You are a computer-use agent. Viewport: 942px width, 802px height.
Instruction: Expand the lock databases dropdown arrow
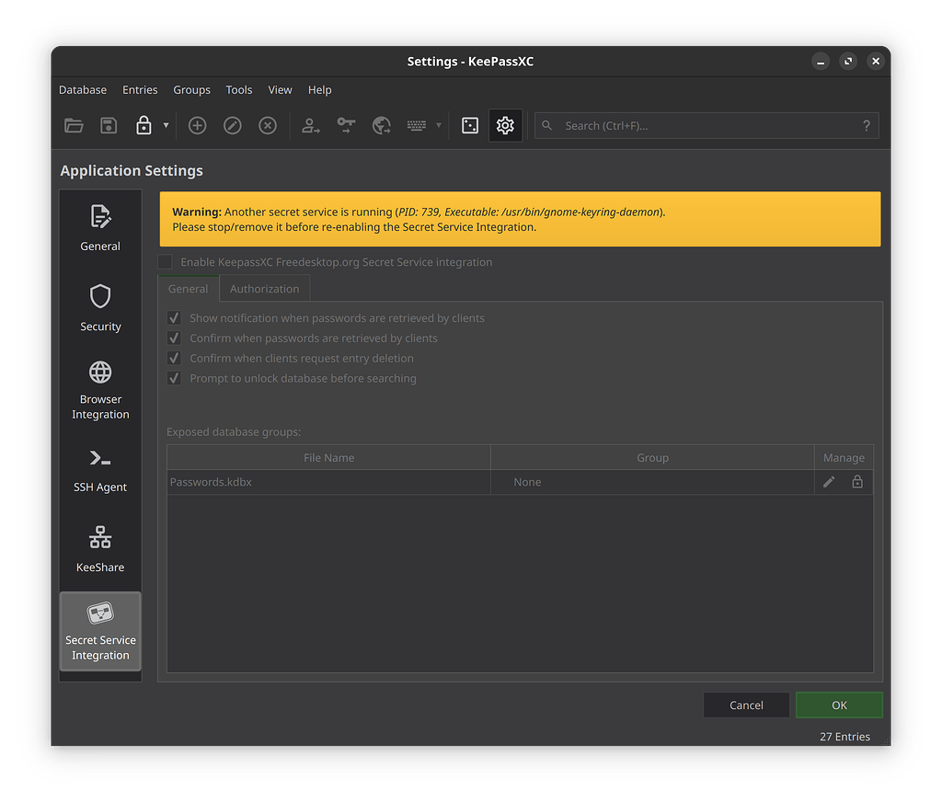pyautogui.click(x=164, y=125)
